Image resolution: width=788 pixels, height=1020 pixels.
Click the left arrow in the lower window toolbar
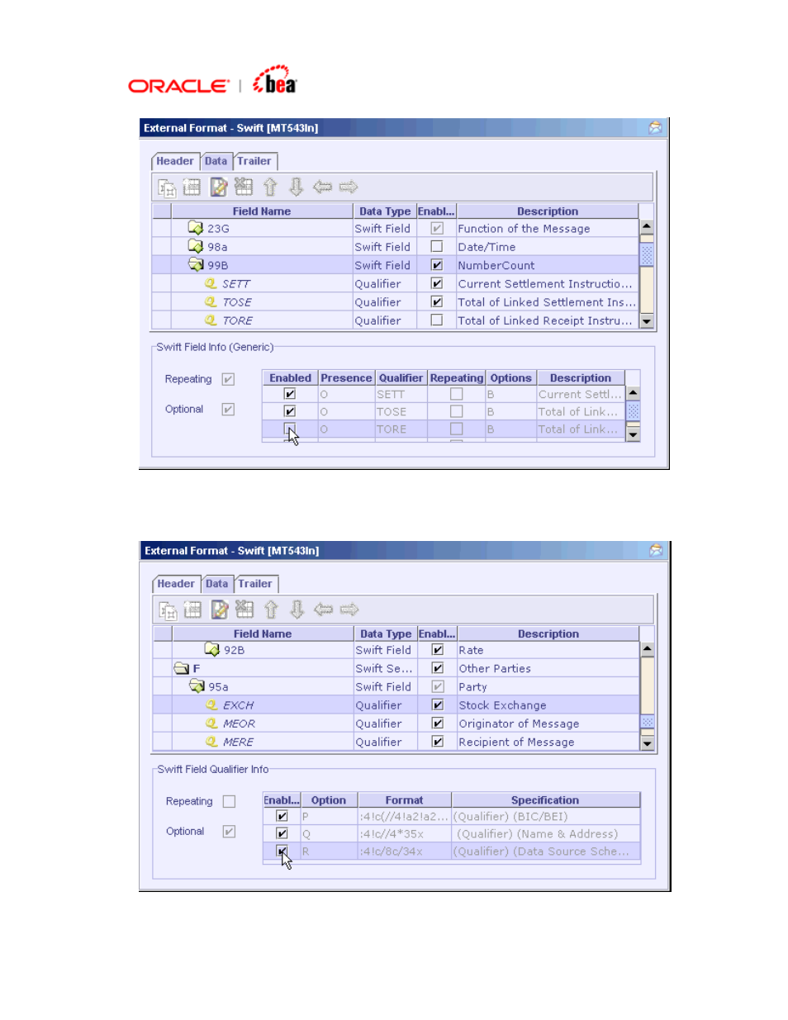[323, 610]
